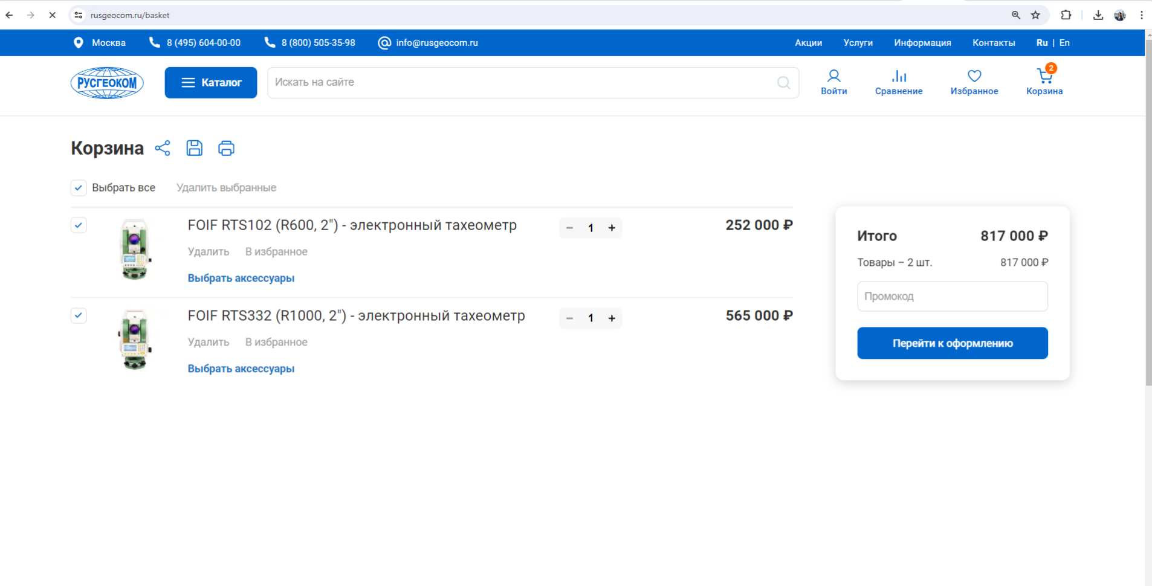
Task: Stop page loading with the X button
Action: (x=53, y=15)
